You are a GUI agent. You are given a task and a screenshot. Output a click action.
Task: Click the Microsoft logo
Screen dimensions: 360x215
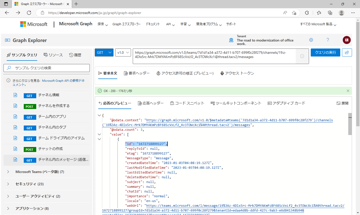[34, 24]
